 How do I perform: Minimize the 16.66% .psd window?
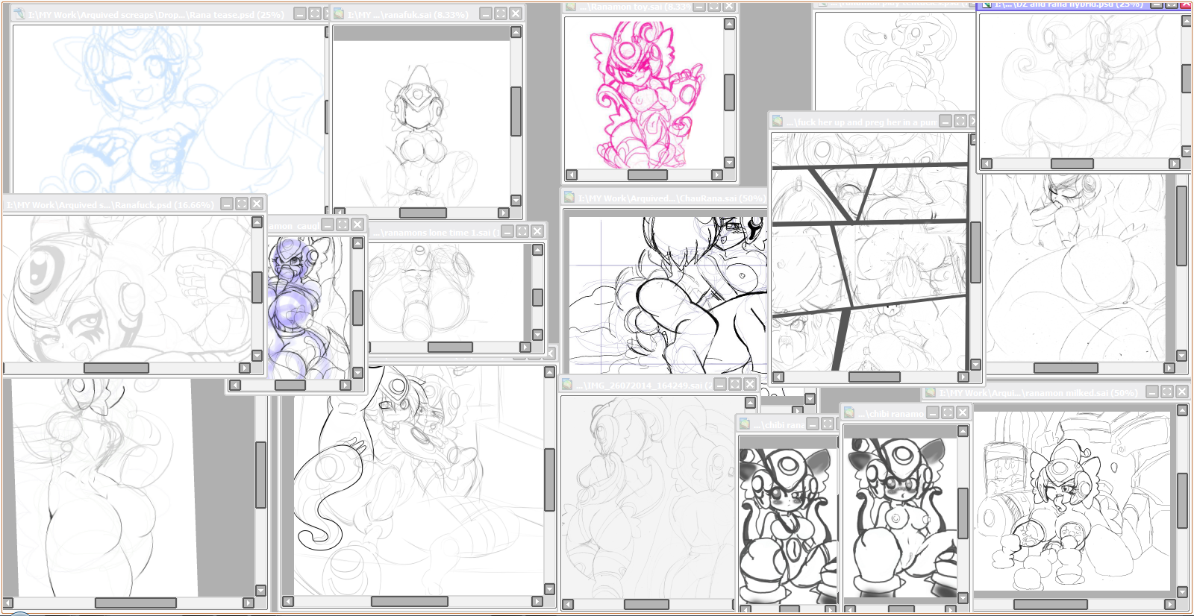(227, 204)
